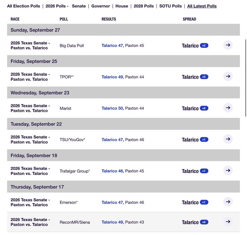Open the Big Data Poll row arrow
Image resolution: width=247 pixels, height=235 pixels.
coord(228,45)
